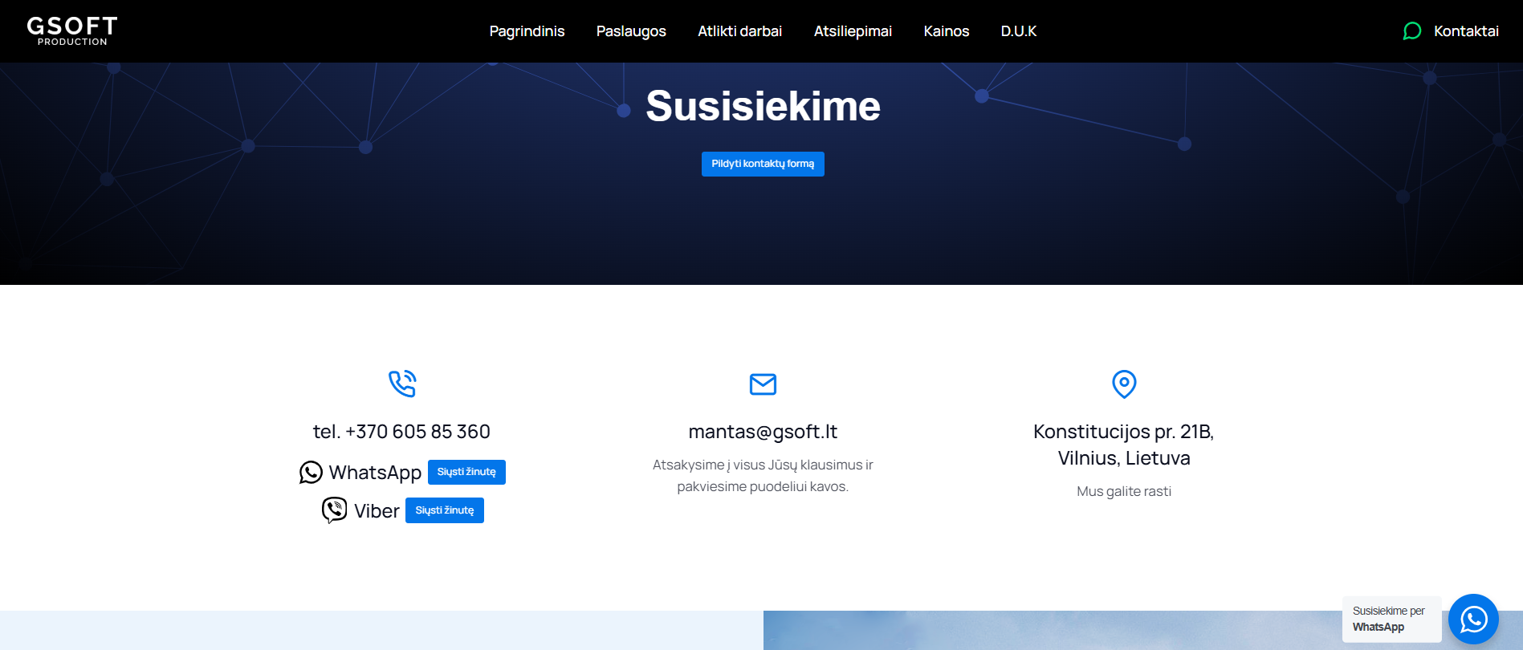The width and height of the screenshot is (1523, 650).
Task: Open the Paslaugos menu item
Action: pyautogui.click(x=631, y=31)
